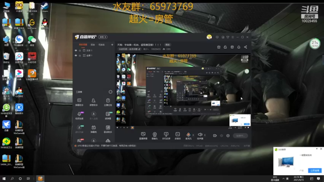The width and height of the screenshot is (324, 182).
Task: Click the stream preview area
Action: click(x=183, y=91)
